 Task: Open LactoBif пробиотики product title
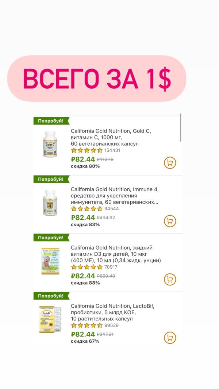[112, 312]
